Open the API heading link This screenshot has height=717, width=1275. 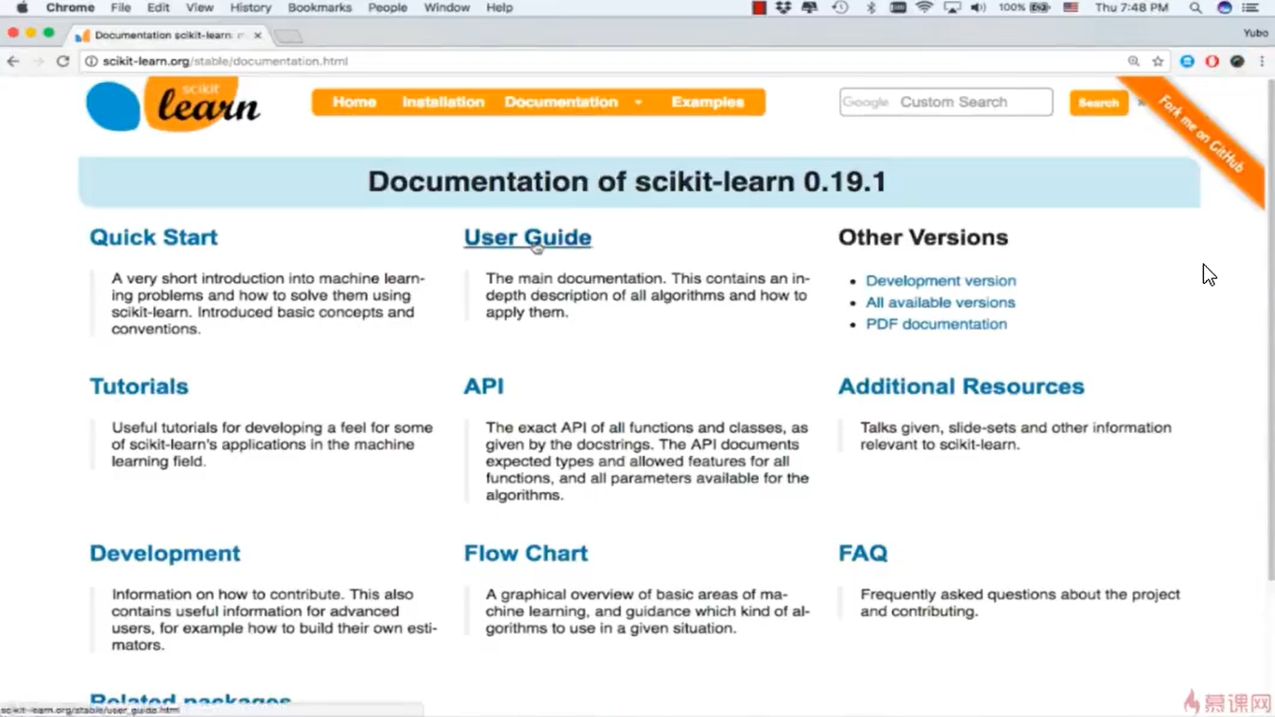pos(483,387)
